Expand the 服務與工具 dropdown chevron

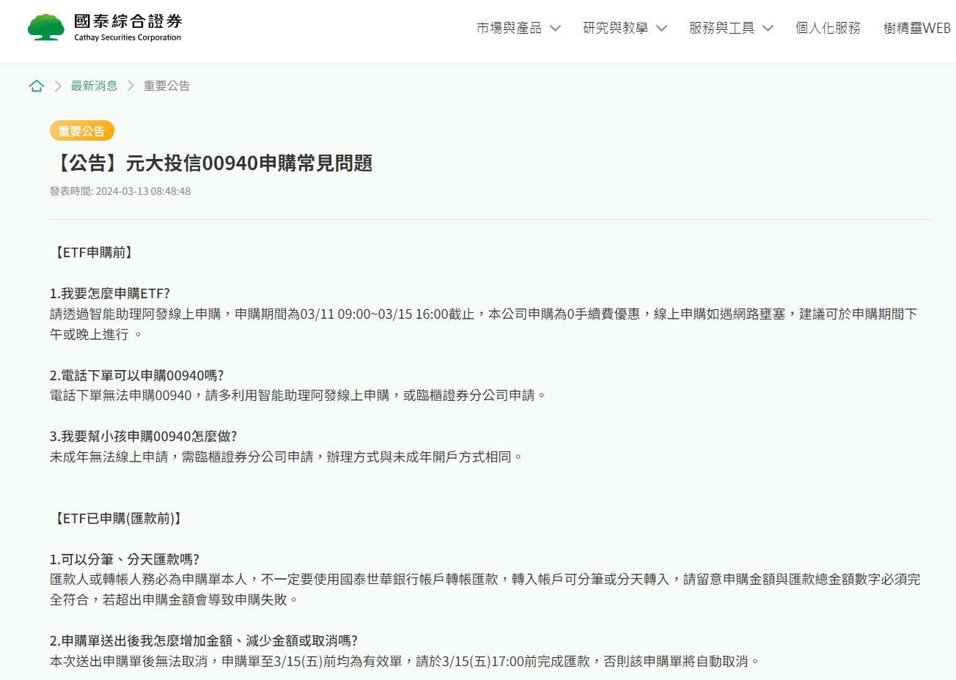click(x=768, y=29)
